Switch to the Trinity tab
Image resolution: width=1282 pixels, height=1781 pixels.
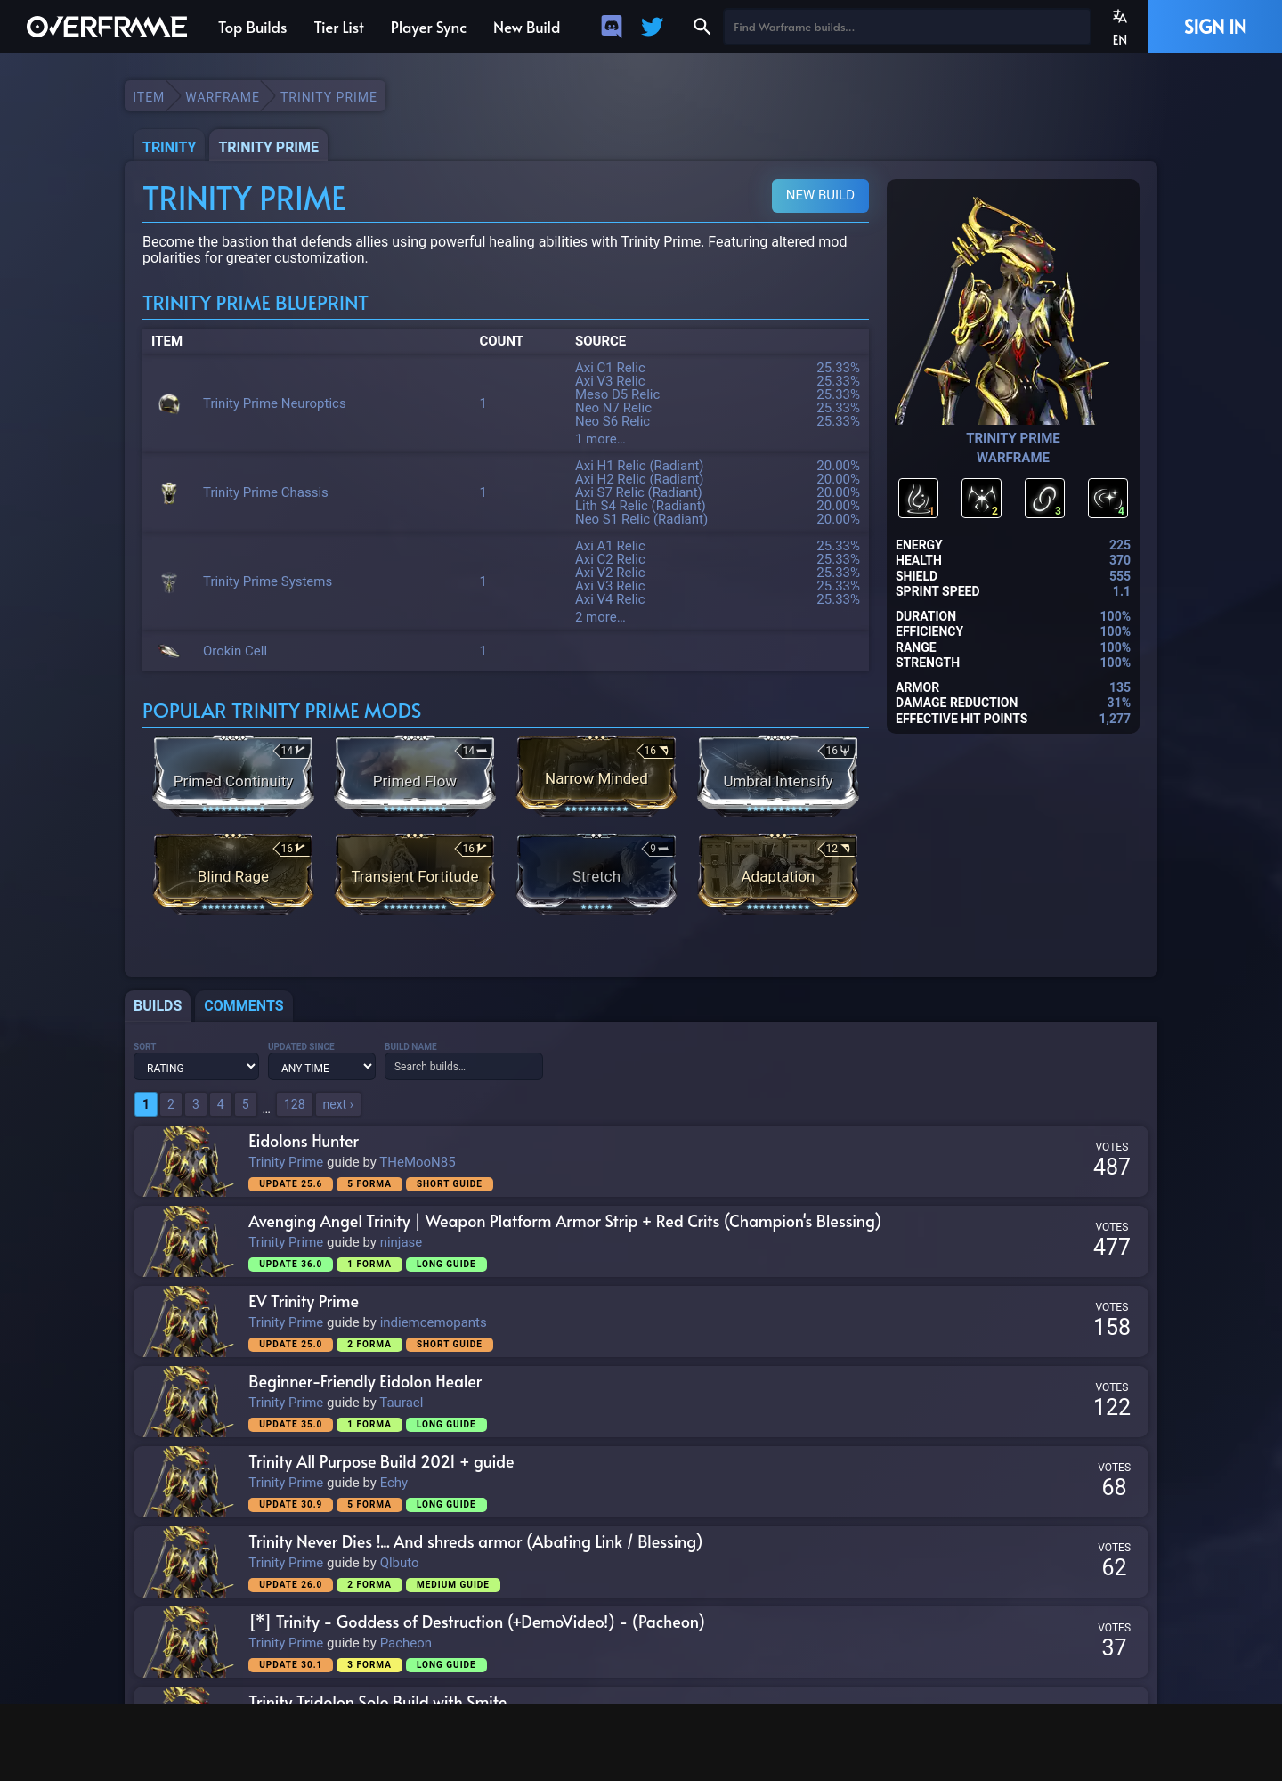(x=169, y=147)
